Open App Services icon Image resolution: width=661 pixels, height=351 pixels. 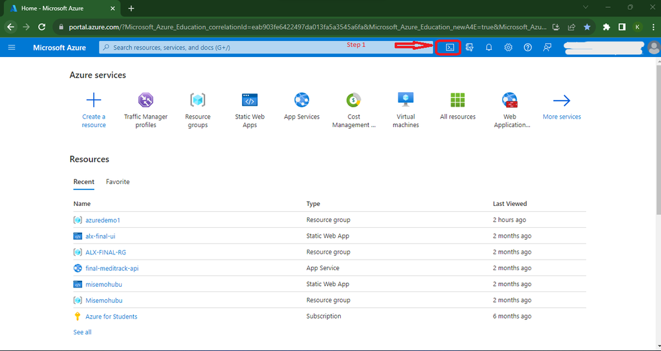[302, 100]
